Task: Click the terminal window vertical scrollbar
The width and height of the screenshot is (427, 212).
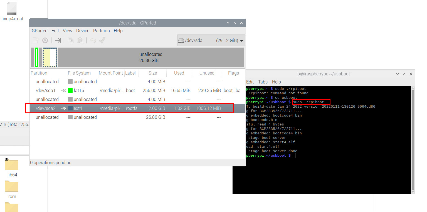Action: point(413,139)
